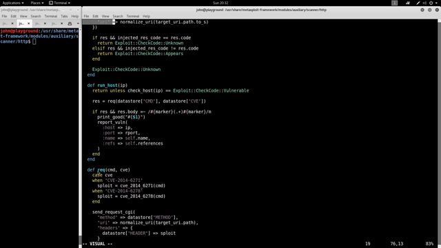Screen dimensions: 441x248
Task: Open Terminal menu in the vim terminal window
Action: 133,17
